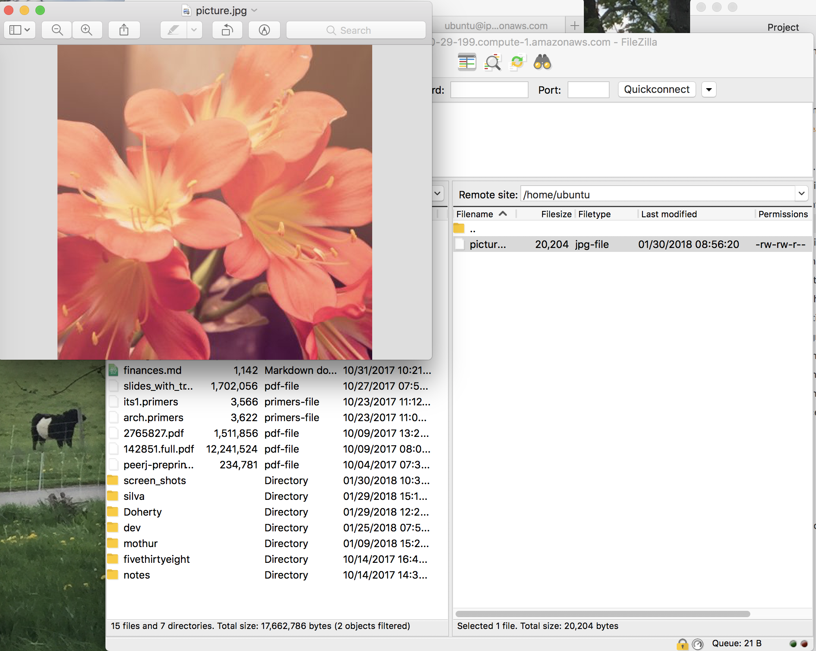This screenshot has height=651, width=816.
Task: Sort remote files by Last modified
Action: 669,214
